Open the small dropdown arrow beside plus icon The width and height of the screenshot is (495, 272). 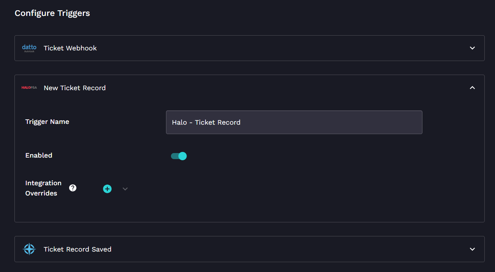pos(125,189)
